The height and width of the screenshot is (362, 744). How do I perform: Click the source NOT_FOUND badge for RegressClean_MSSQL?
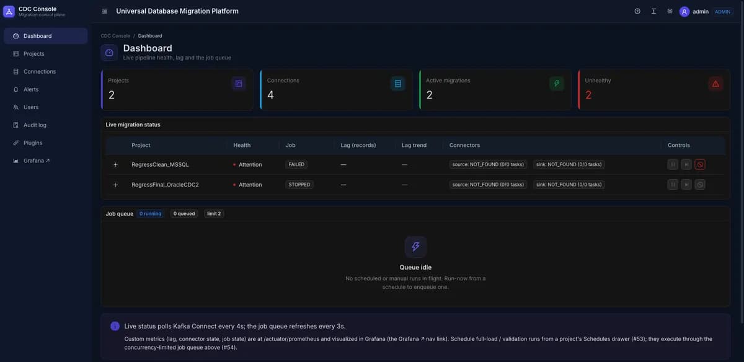coord(488,165)
